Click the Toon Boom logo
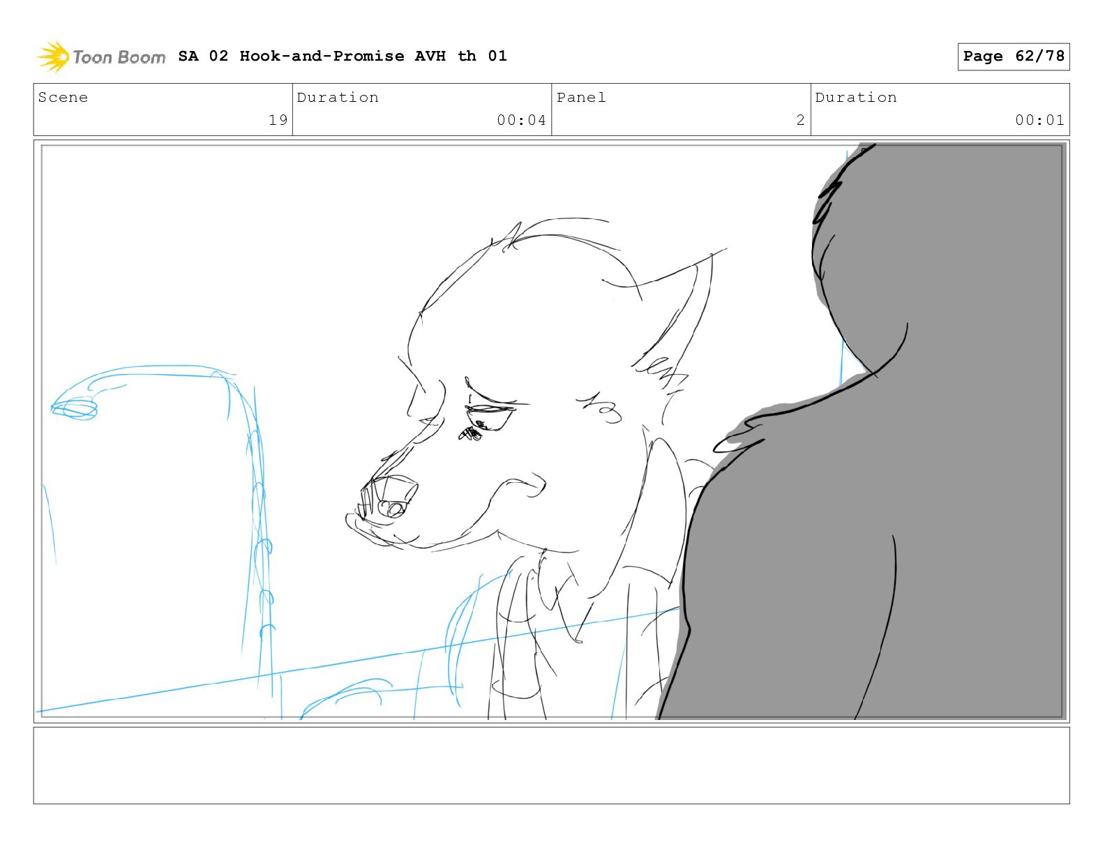This screenshot has height=854, width=1105. tap(101, 57)
